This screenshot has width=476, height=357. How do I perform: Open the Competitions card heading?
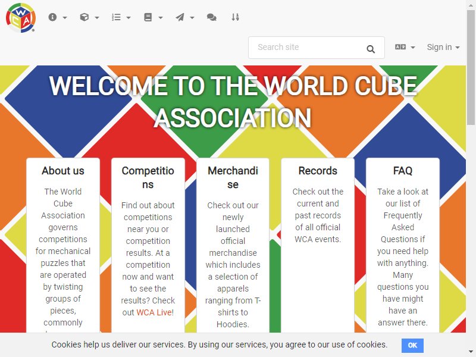point(148,177)
